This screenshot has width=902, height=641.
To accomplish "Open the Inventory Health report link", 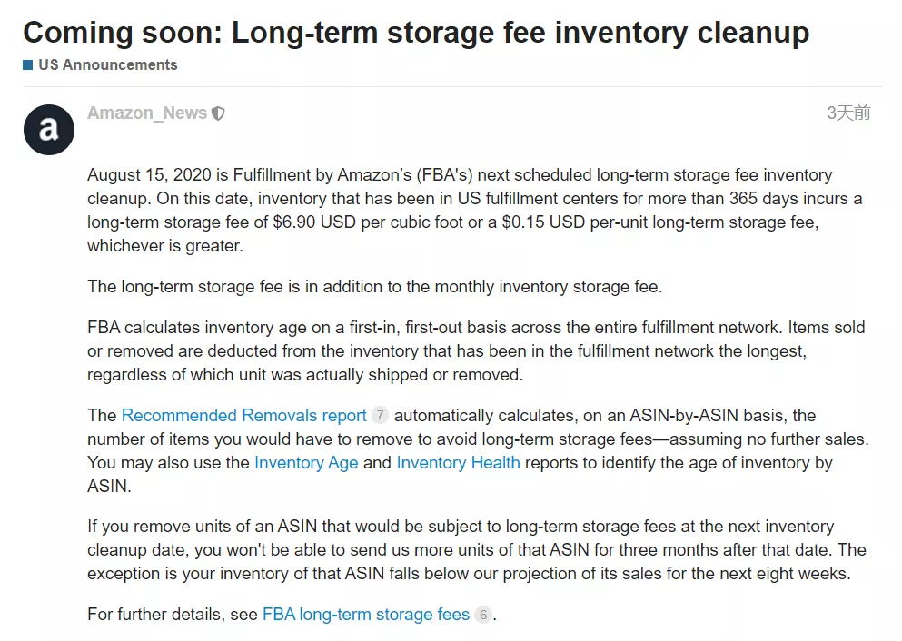I will 458,462.
